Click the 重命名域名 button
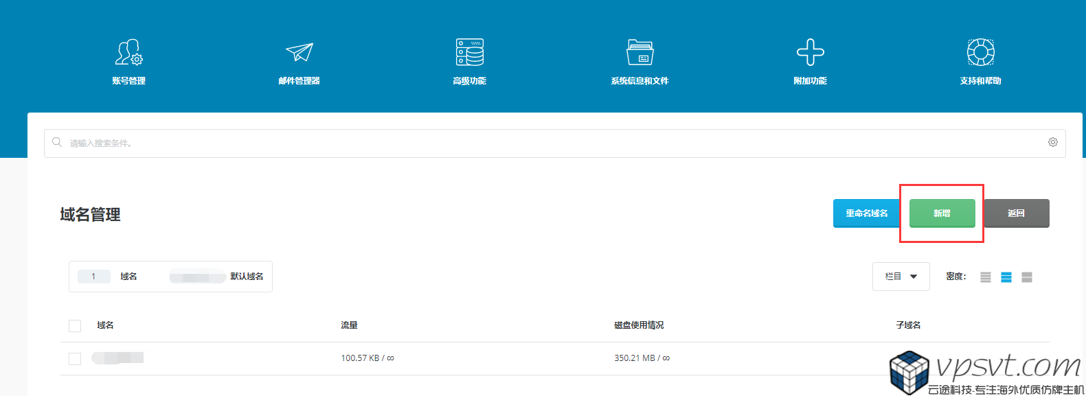This screenshot has height=396, width=1086. point(866,213)
